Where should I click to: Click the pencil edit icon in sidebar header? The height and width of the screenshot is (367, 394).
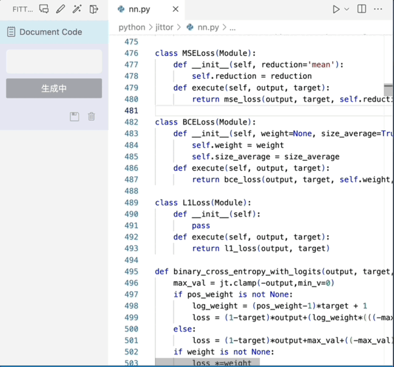click(60, 9)
